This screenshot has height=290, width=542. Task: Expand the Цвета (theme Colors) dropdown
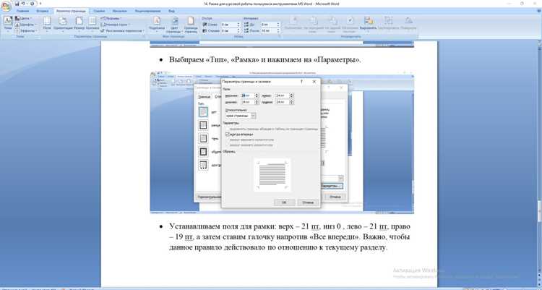click(x=24, y=18)
